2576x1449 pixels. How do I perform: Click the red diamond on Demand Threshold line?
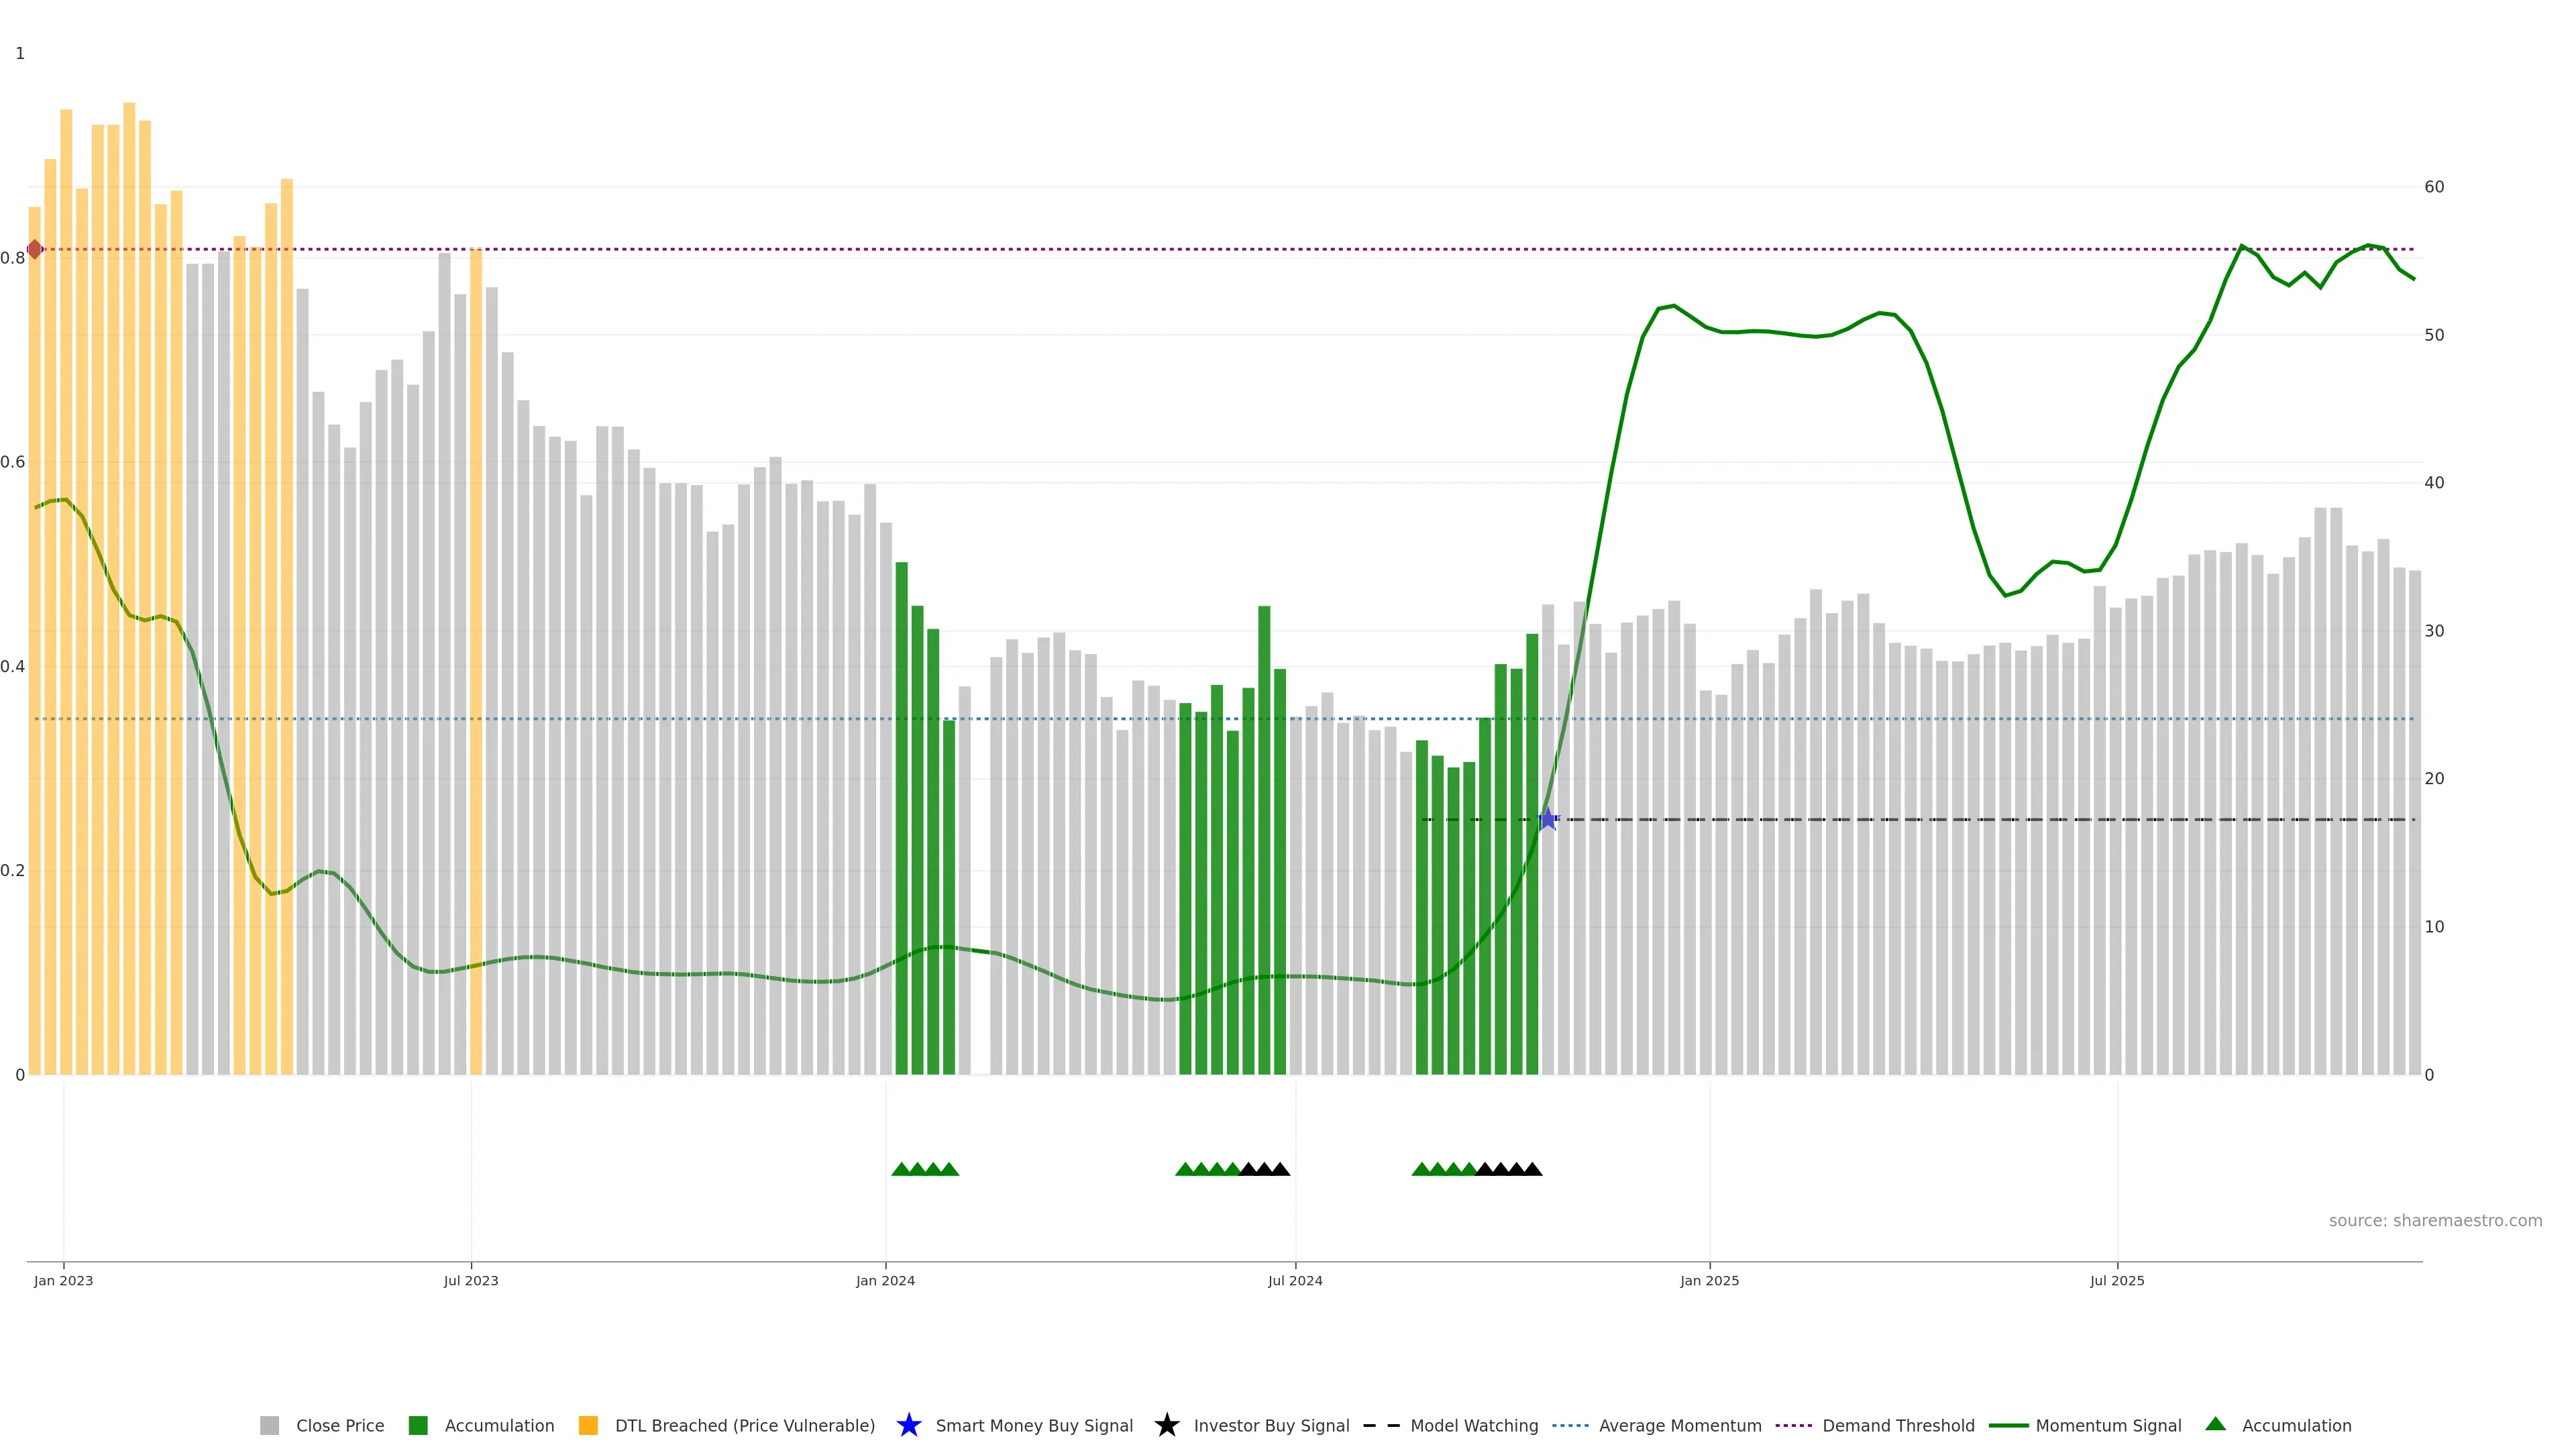35,249
